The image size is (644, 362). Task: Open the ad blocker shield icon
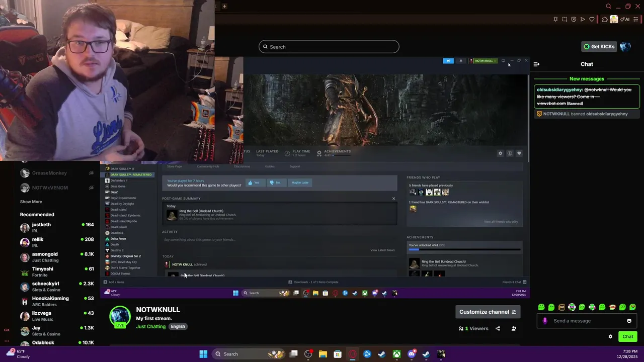coord(574,19)
